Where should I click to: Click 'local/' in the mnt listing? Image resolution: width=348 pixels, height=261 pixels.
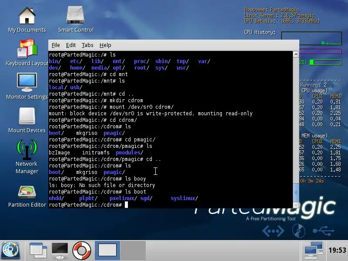(x=58, y=87)
